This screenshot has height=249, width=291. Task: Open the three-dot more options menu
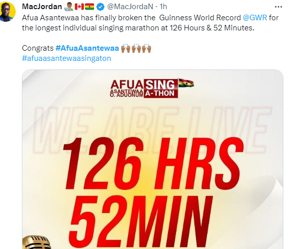(278, 7)
